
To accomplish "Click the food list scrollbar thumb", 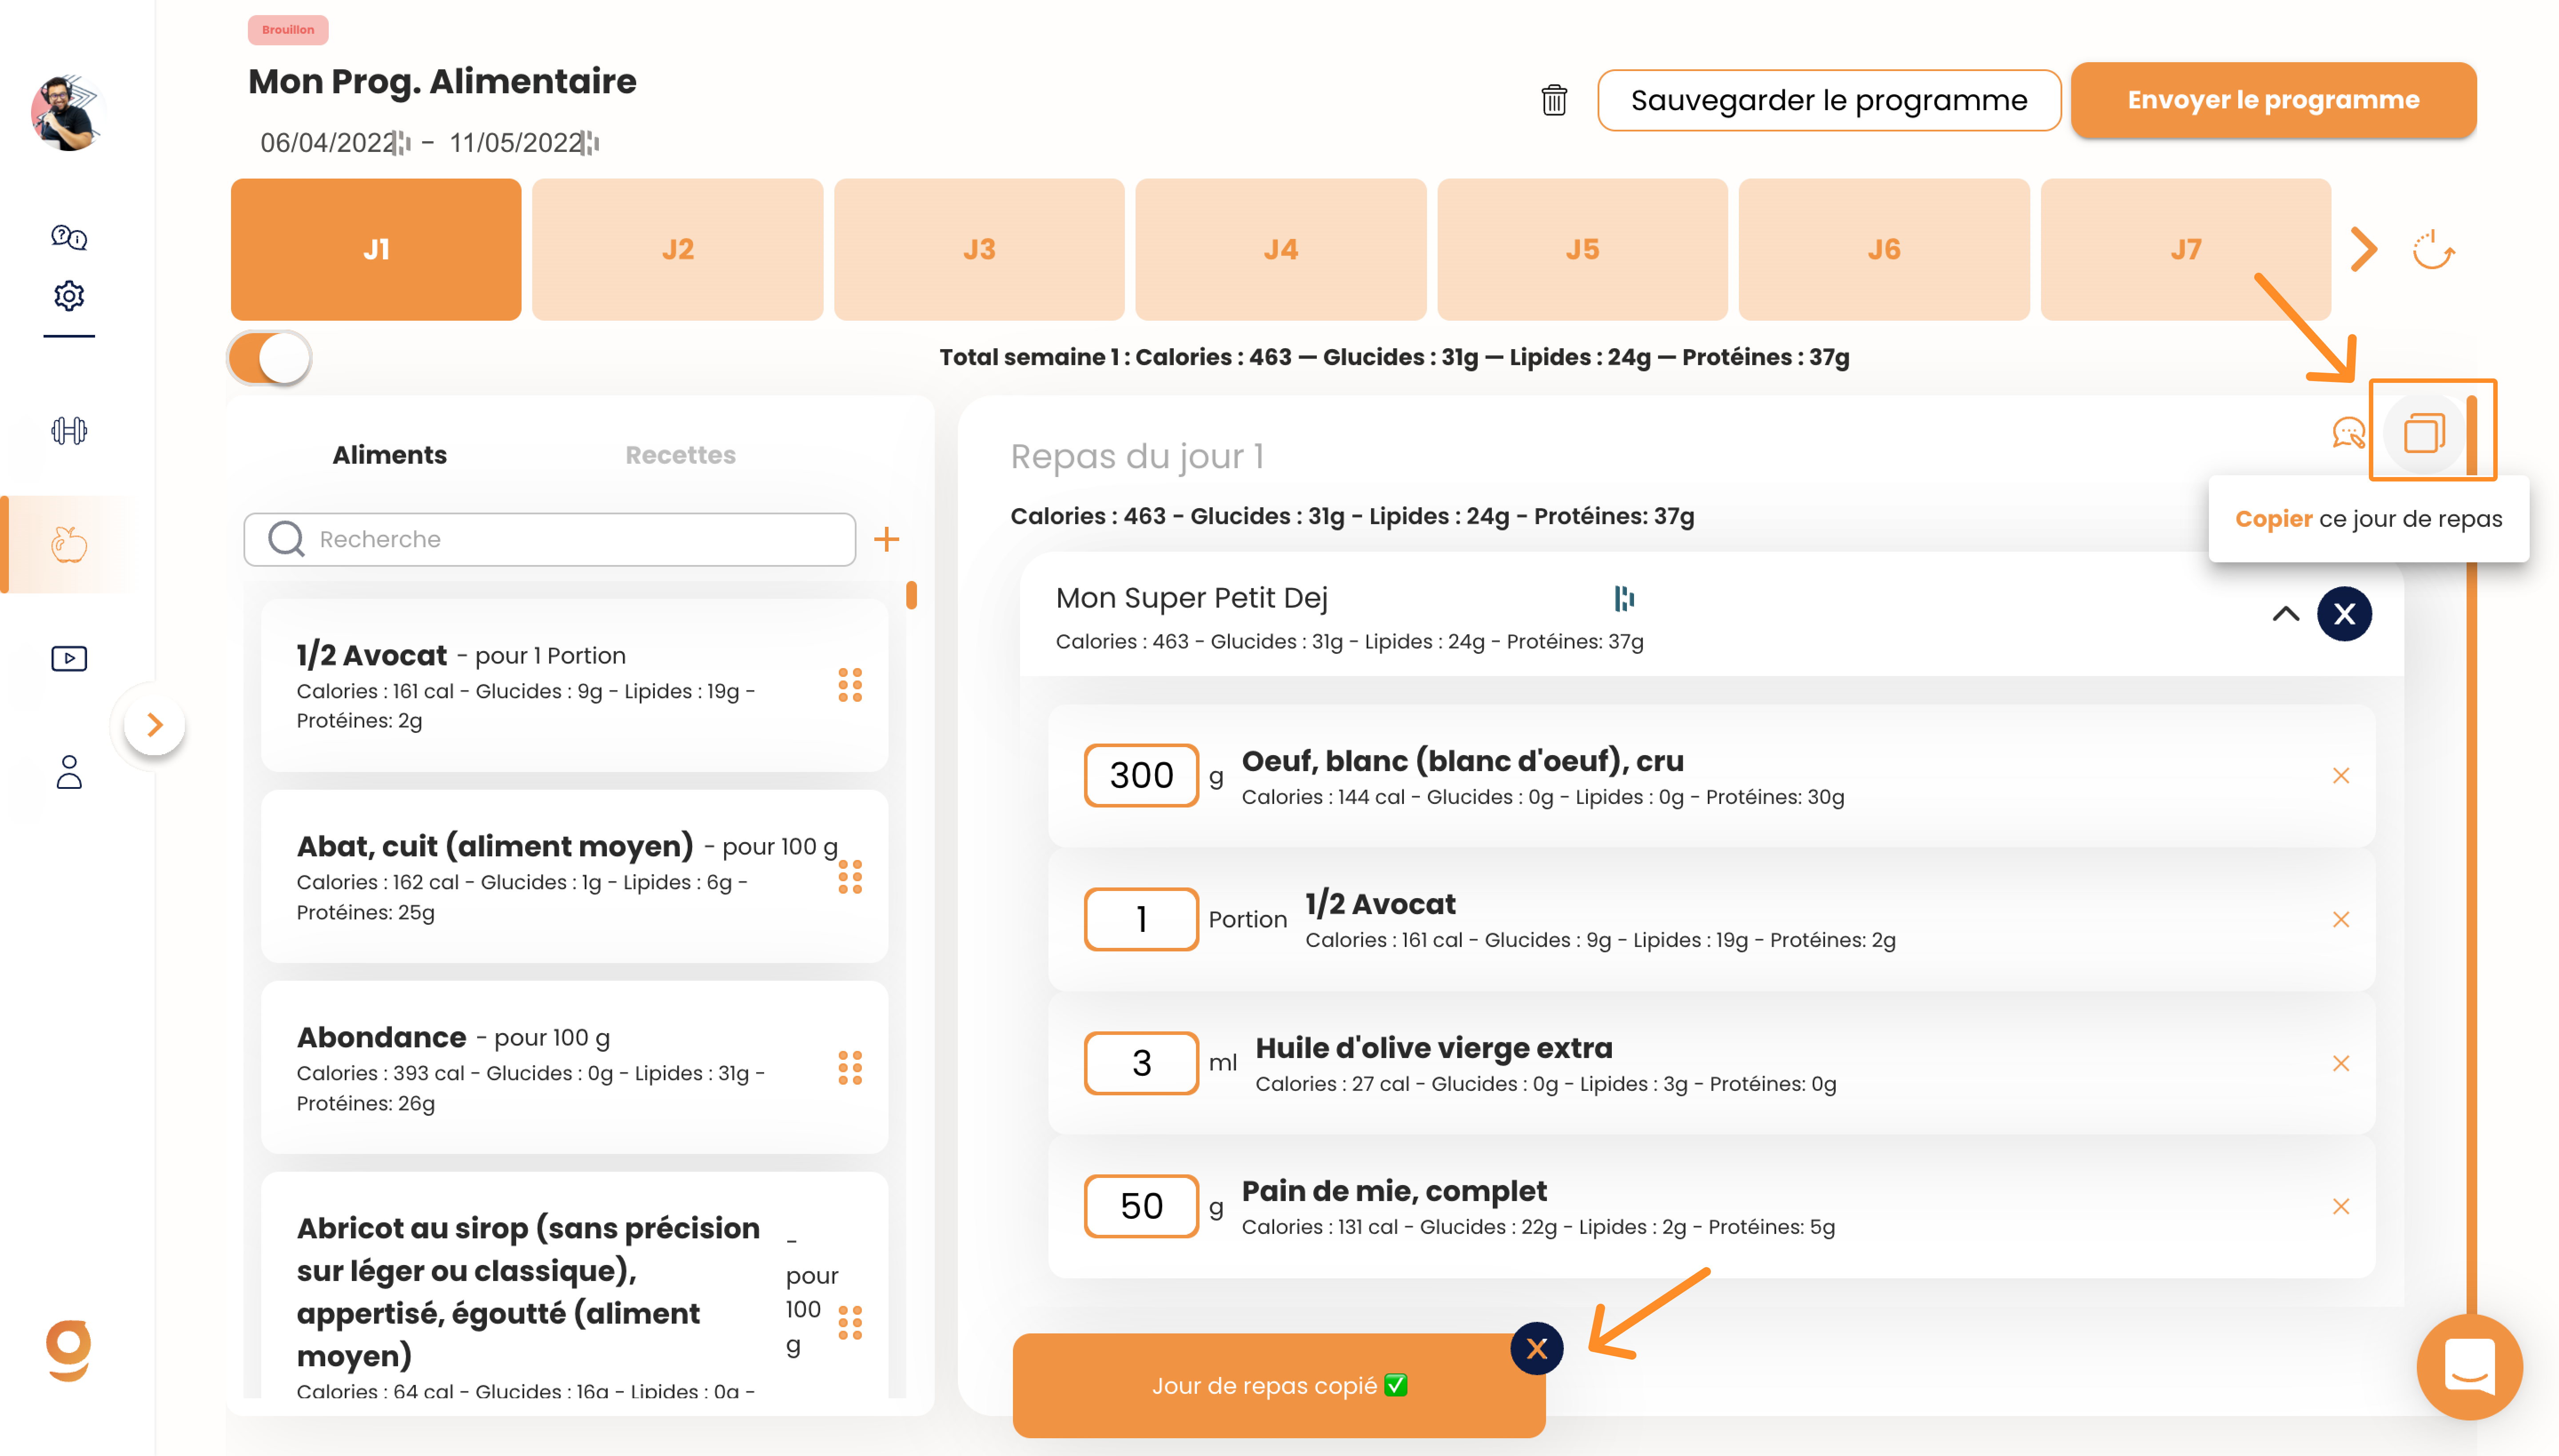I will click(x=911, y=596).
